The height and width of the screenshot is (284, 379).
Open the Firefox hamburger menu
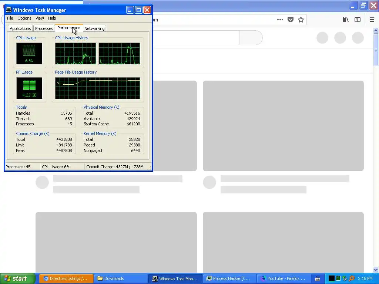point(372,20)
